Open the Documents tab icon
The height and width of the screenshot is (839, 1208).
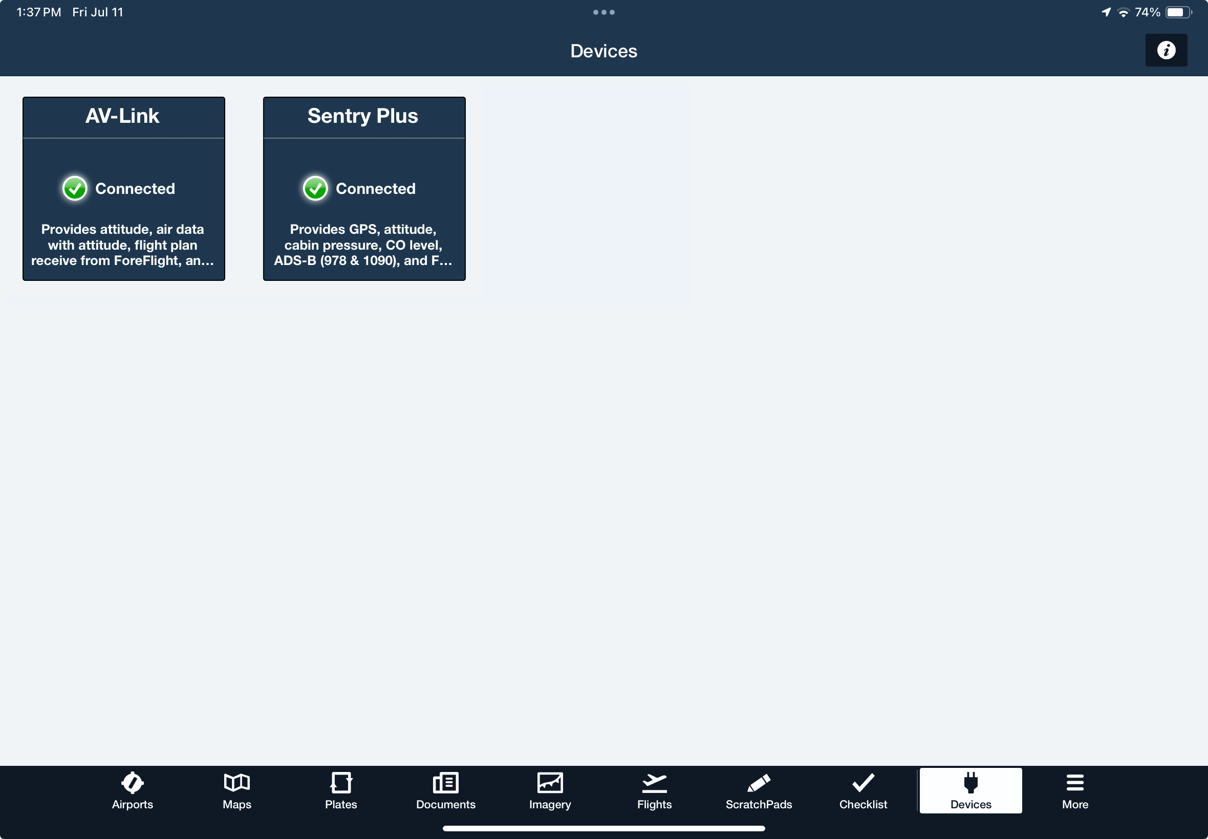445,783
